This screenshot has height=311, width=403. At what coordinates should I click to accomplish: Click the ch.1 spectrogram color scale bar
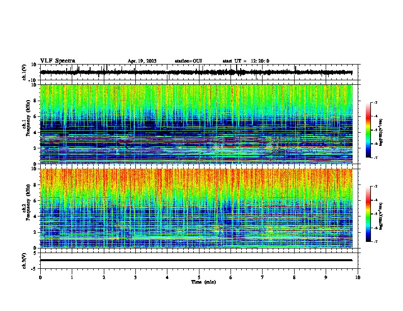pyautogui.click(x=368, y=130)
